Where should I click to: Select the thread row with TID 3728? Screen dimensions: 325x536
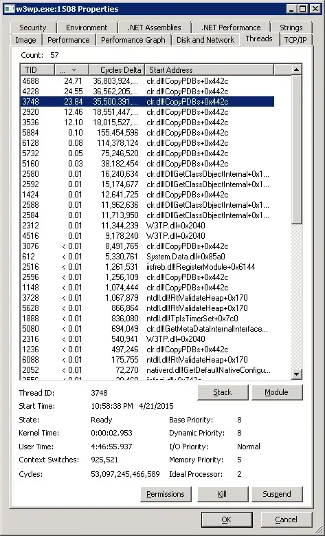[147, 298]
